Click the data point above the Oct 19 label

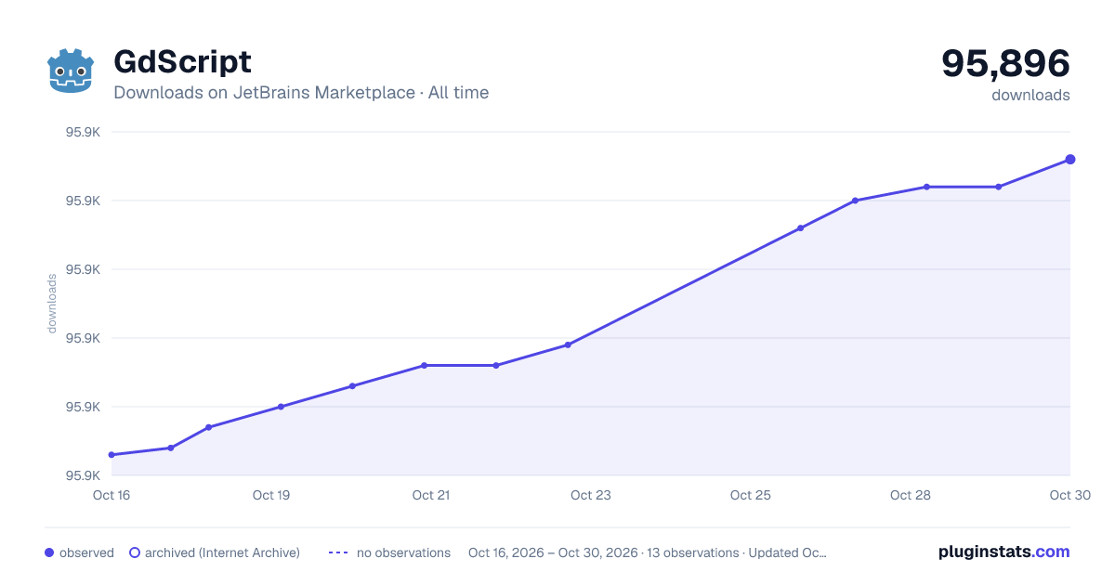pos(281,407)
